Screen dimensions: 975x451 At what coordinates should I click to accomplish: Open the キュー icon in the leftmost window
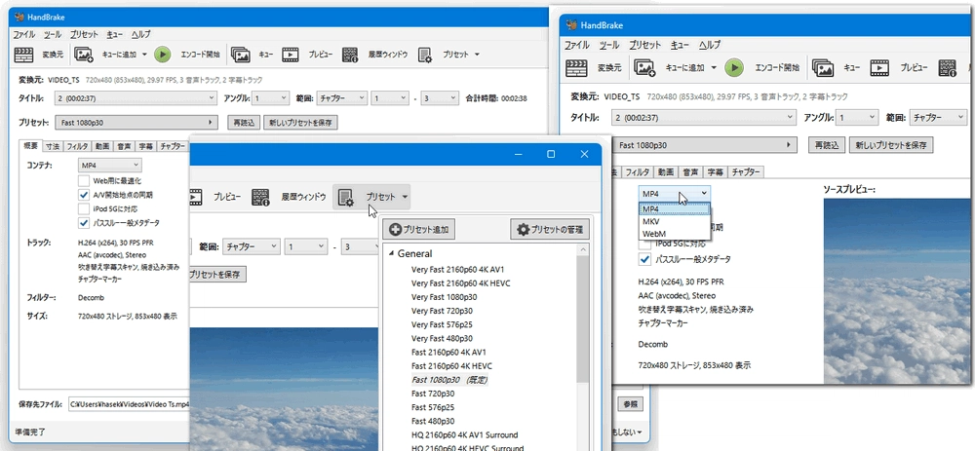pos(241,55)
